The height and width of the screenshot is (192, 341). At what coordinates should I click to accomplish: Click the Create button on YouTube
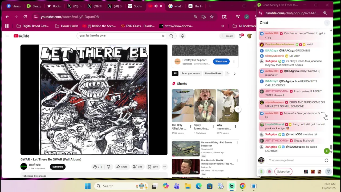pyautogui.click(x=227, y=36)
